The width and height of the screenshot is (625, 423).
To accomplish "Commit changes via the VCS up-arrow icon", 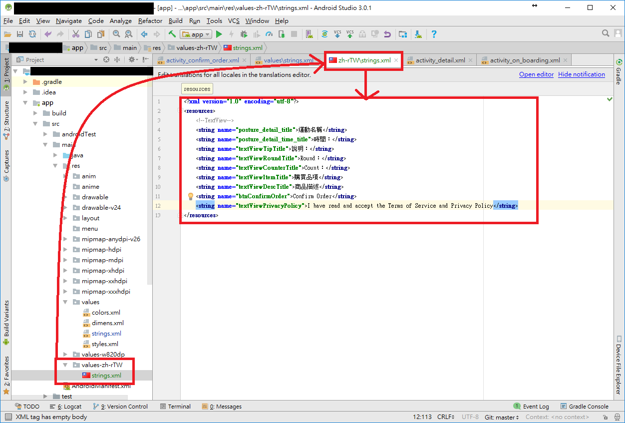I will coord(349,34).
